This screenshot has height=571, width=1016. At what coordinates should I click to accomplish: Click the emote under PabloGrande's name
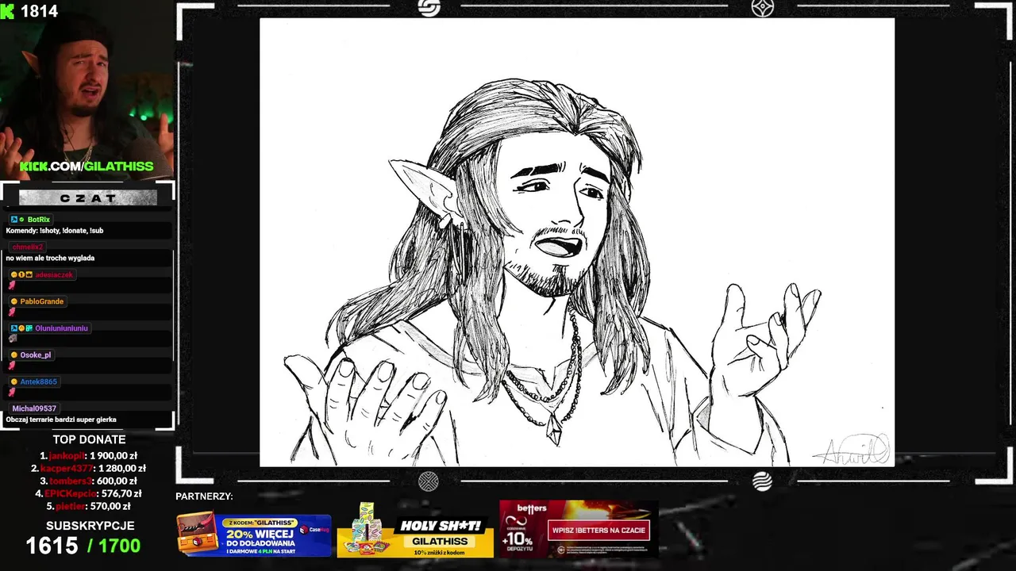coord(12,312)
